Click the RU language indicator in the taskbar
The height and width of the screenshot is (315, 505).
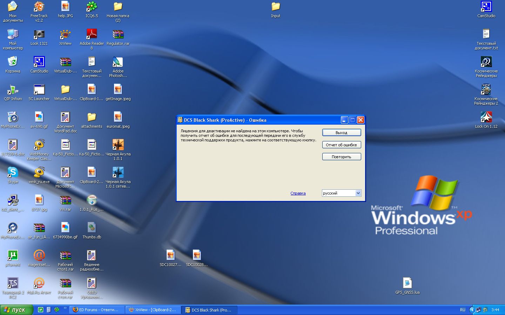pos(463,310)
